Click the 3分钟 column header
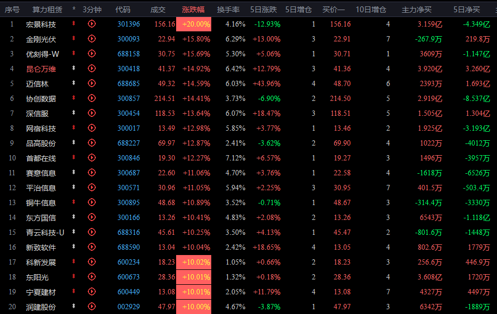The image size is (497, 314). (x=92, y=10)
